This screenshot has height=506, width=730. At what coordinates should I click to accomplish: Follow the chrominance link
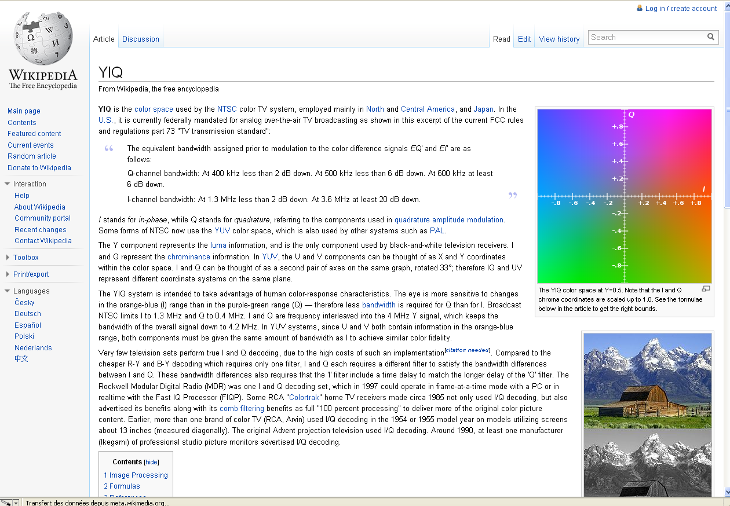point(189,257)
